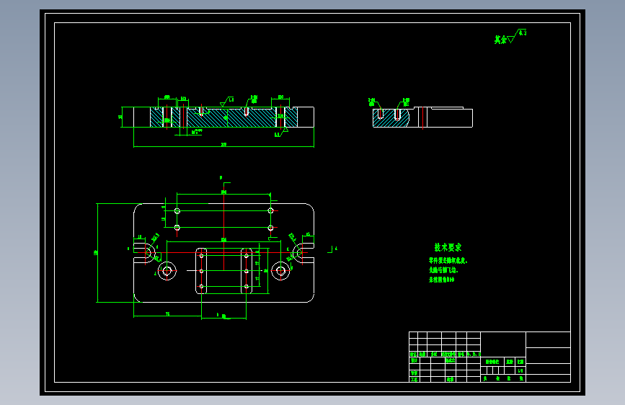Pick the left counterbored hole in plan view
Screen dimensions: 625x405
tap(167, 271)
